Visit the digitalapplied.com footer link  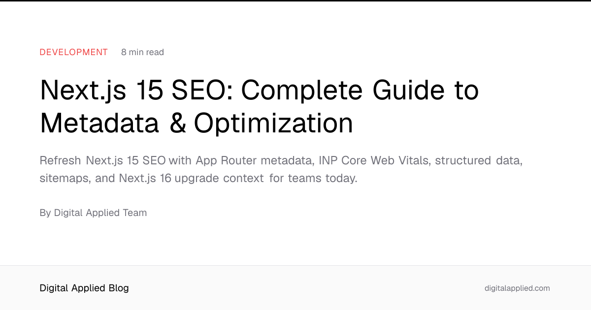point(517,288)
